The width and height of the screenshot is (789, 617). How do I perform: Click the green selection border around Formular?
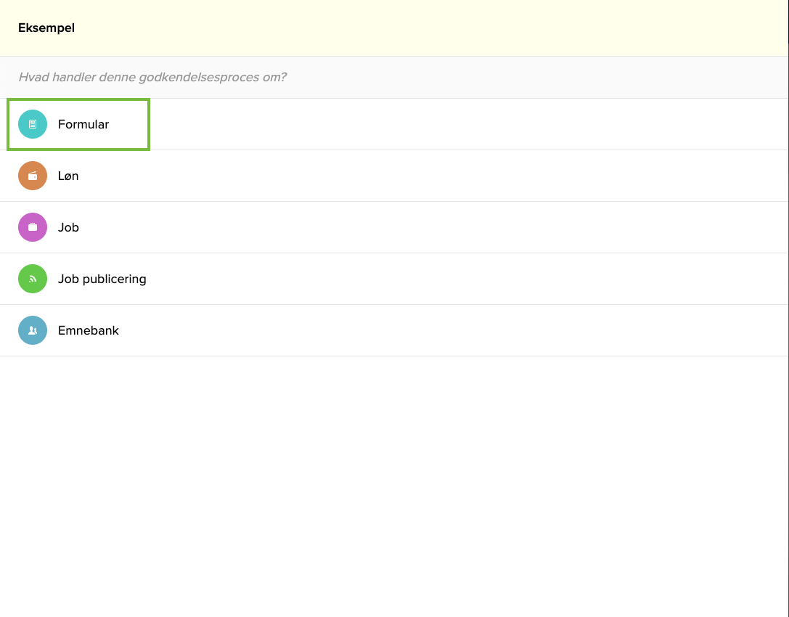pos(78,100)
